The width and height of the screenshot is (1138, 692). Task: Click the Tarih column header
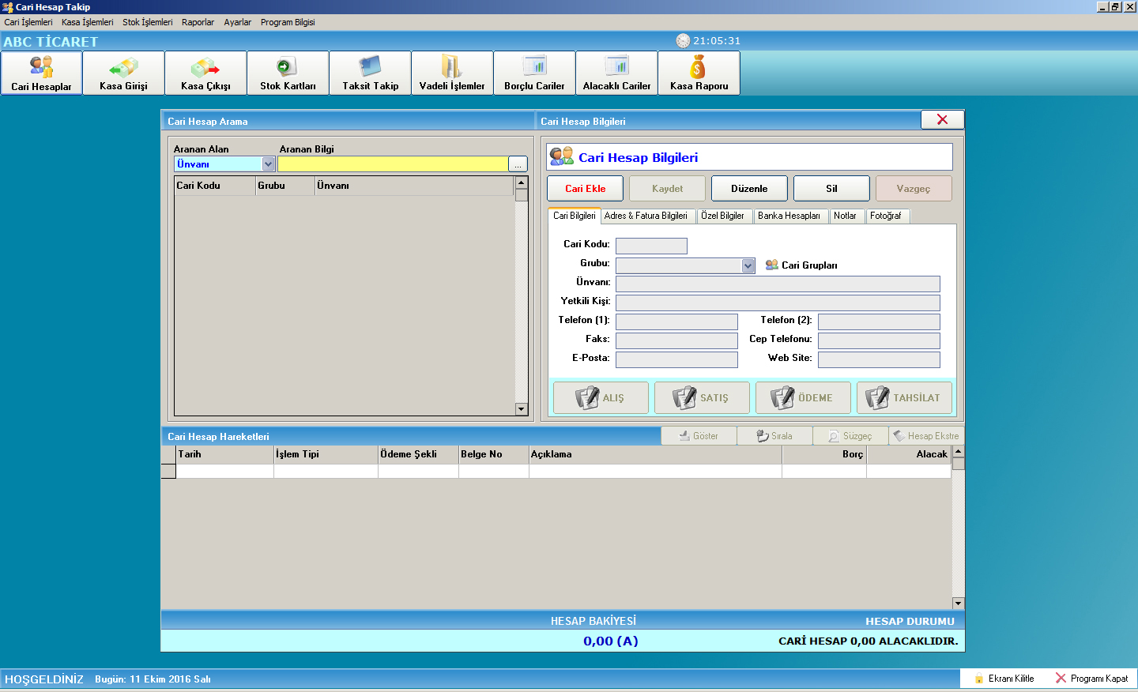coord(224,454)
